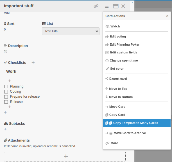Open the hamburger card actions menu

point(107,6)
